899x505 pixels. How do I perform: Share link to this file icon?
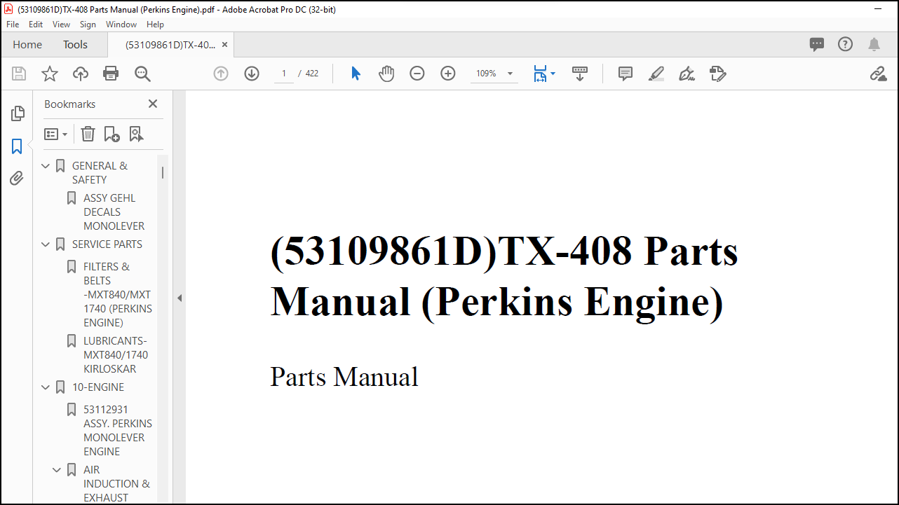click(x=878, y=74)
